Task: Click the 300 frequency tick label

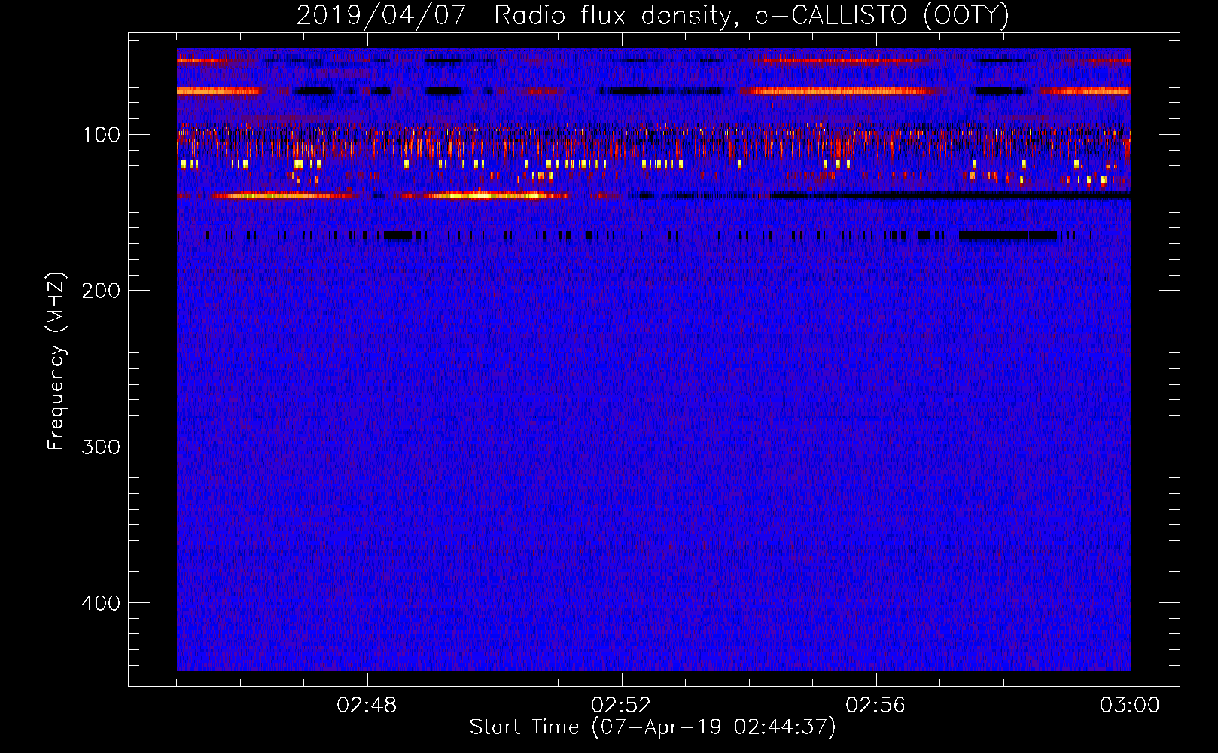Action: click(x=101, y=447)
